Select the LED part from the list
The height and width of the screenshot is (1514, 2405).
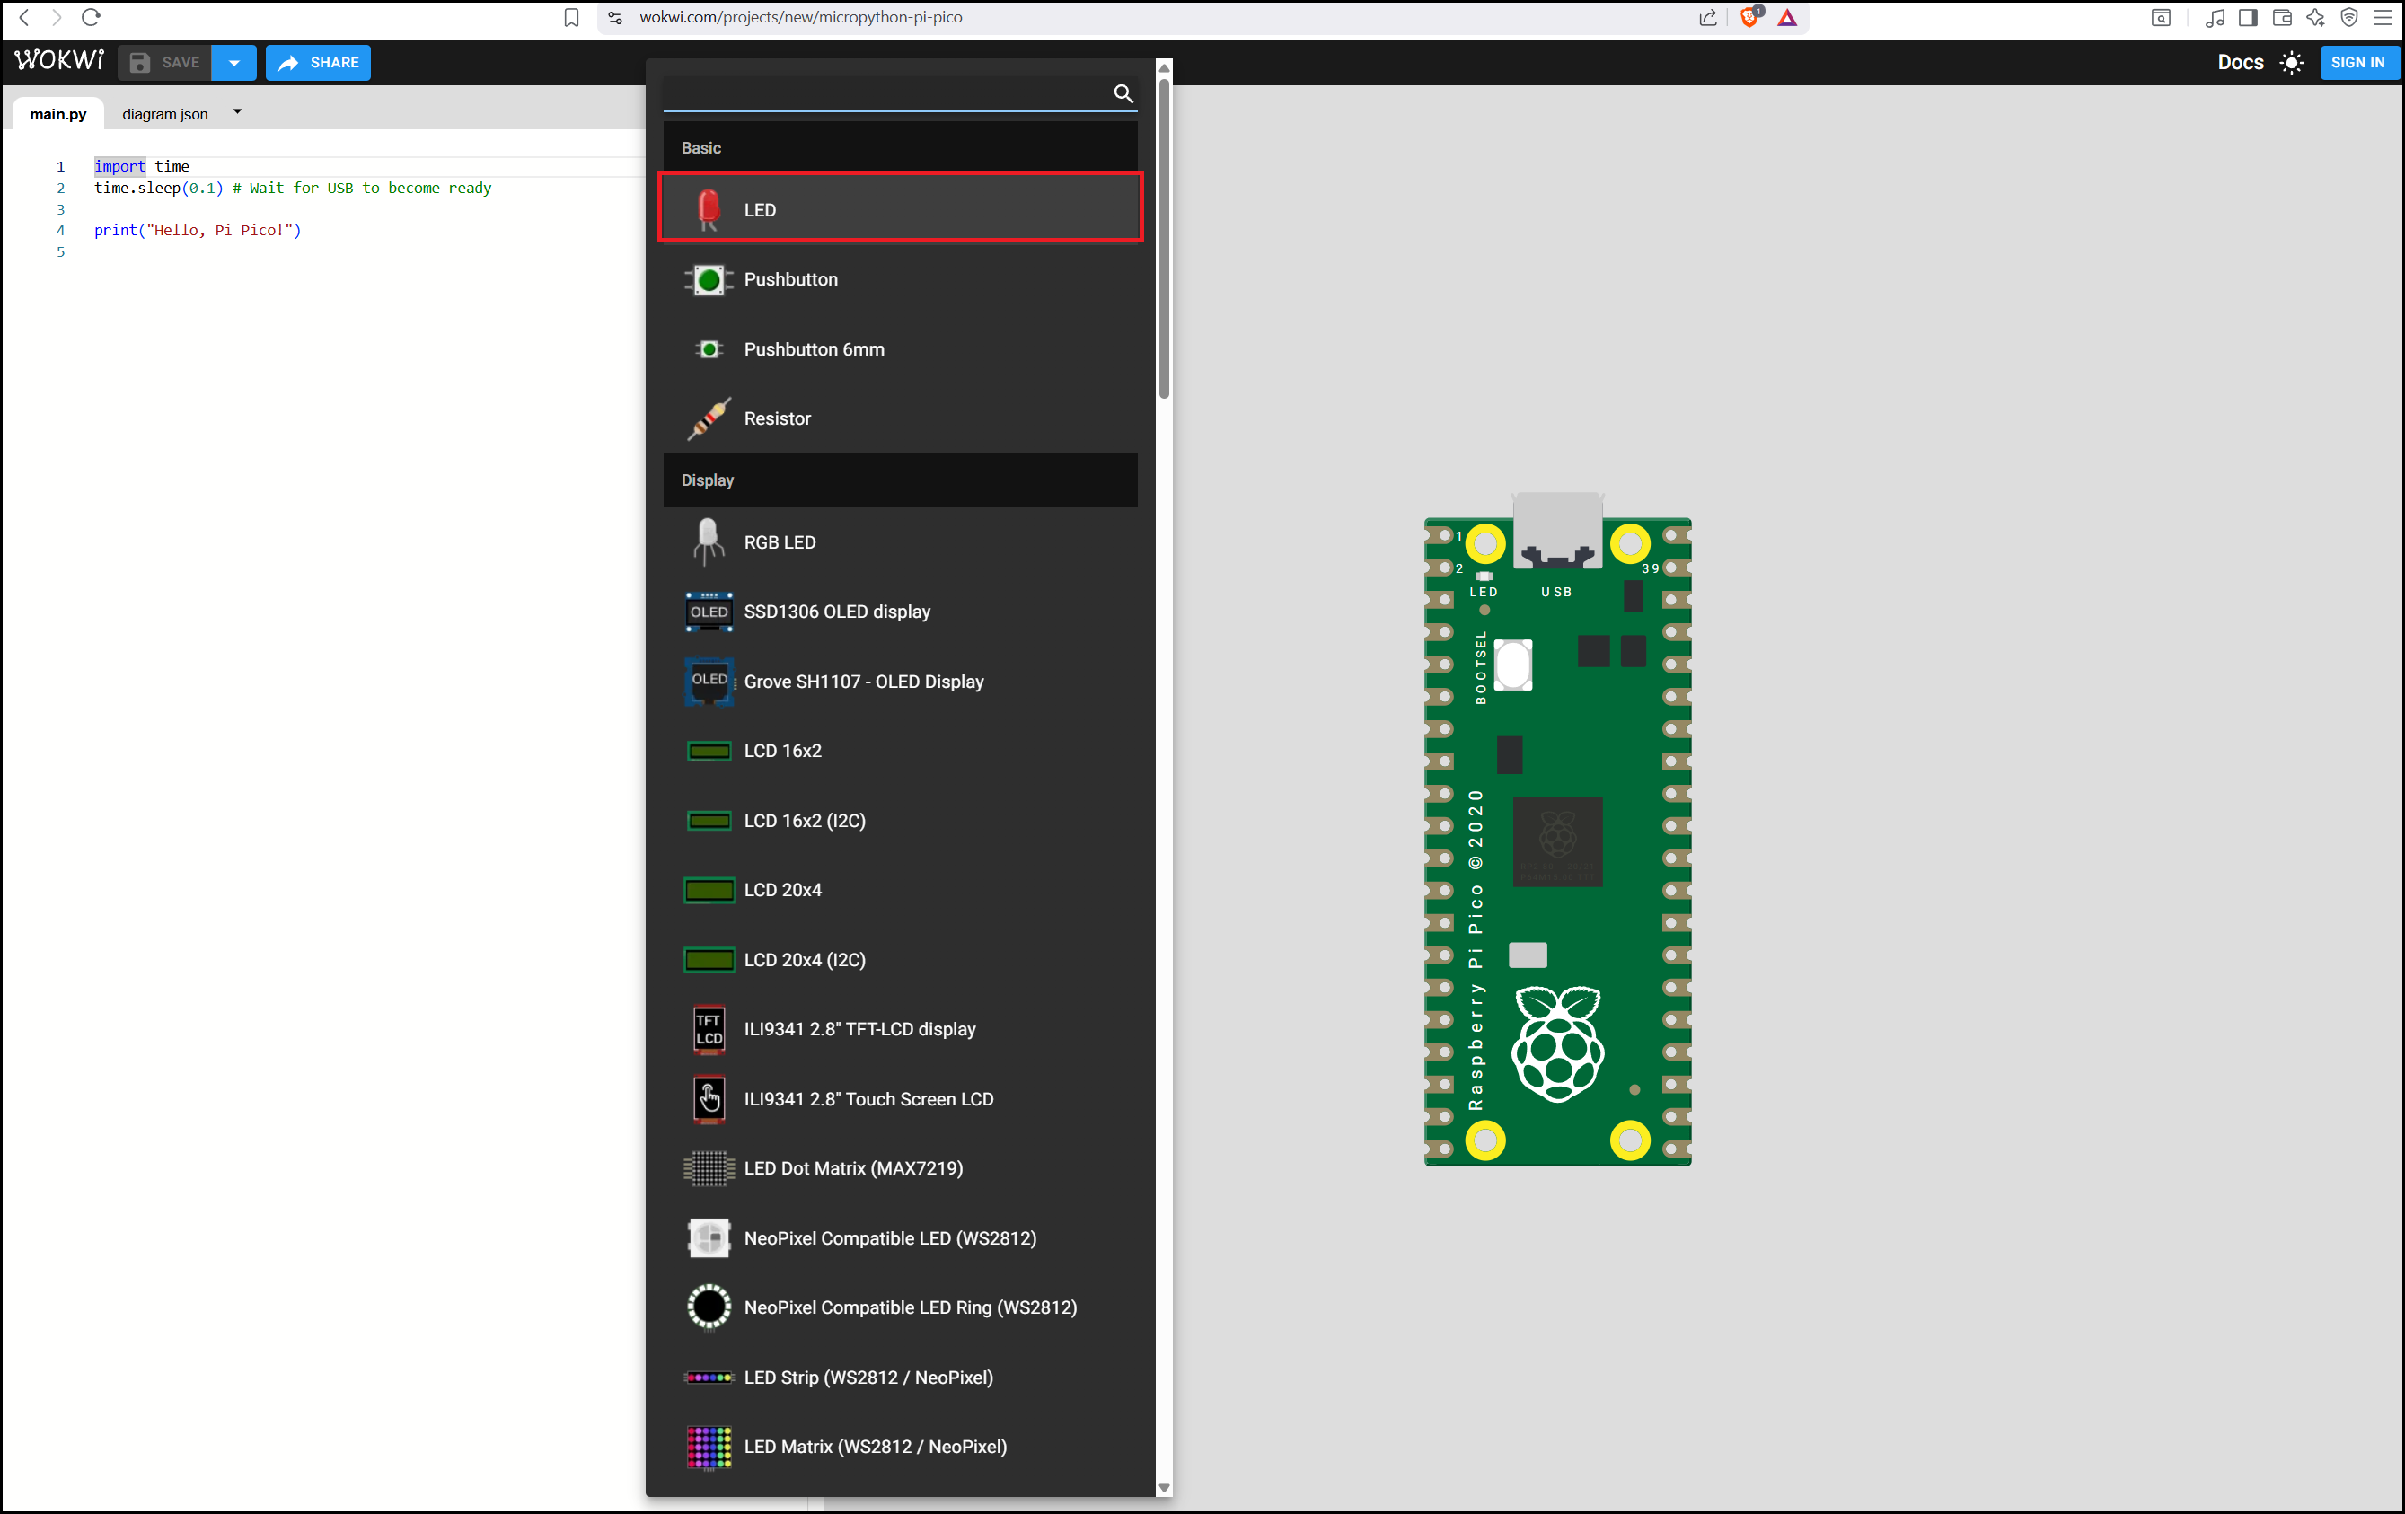click(x=900, y=208)
